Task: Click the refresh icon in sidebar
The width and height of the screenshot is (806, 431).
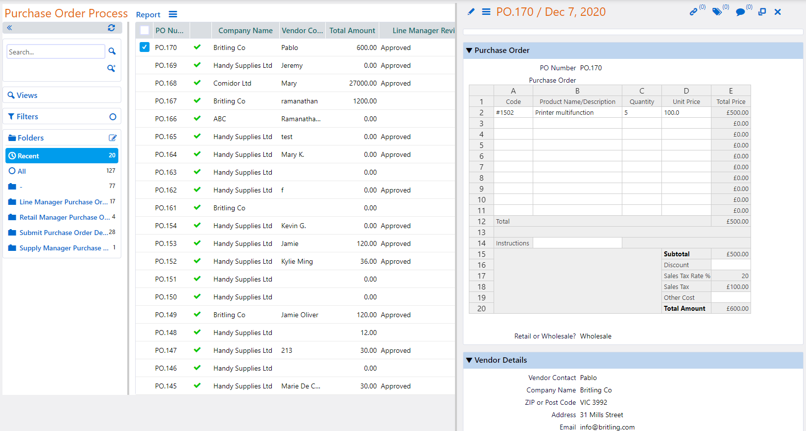Action: coord(111,28)
